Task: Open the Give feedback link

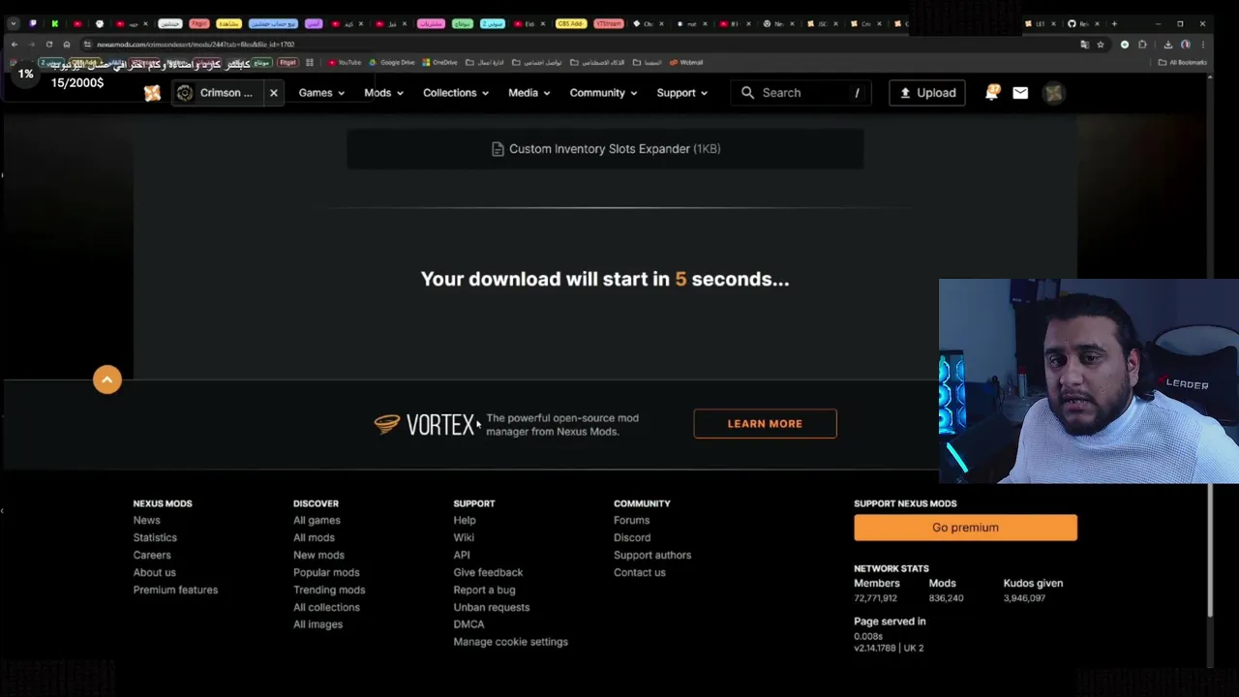Action: [488, 573]
